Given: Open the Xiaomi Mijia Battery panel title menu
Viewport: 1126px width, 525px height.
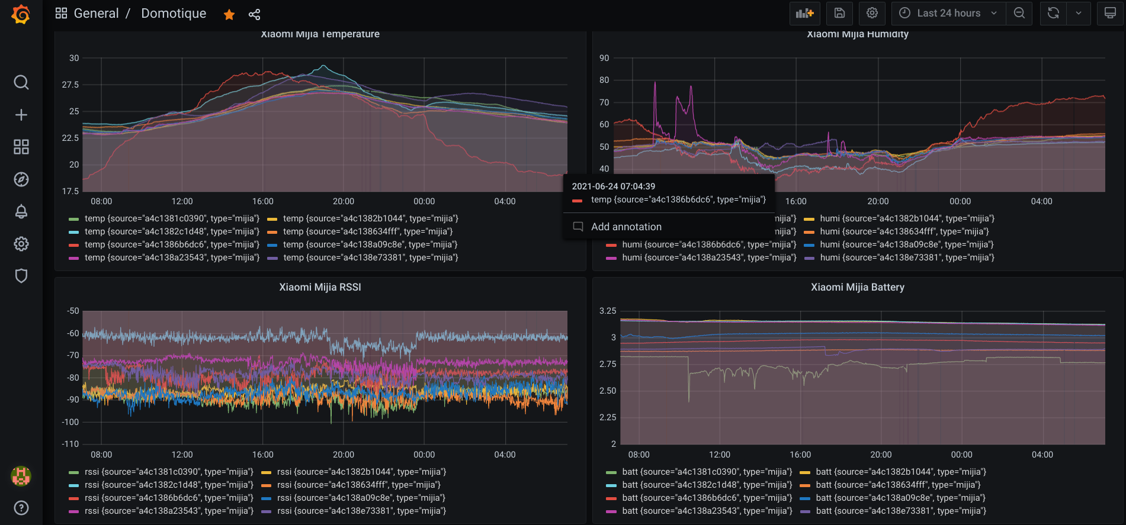Looking at the screenshot, I should (857, 287).
